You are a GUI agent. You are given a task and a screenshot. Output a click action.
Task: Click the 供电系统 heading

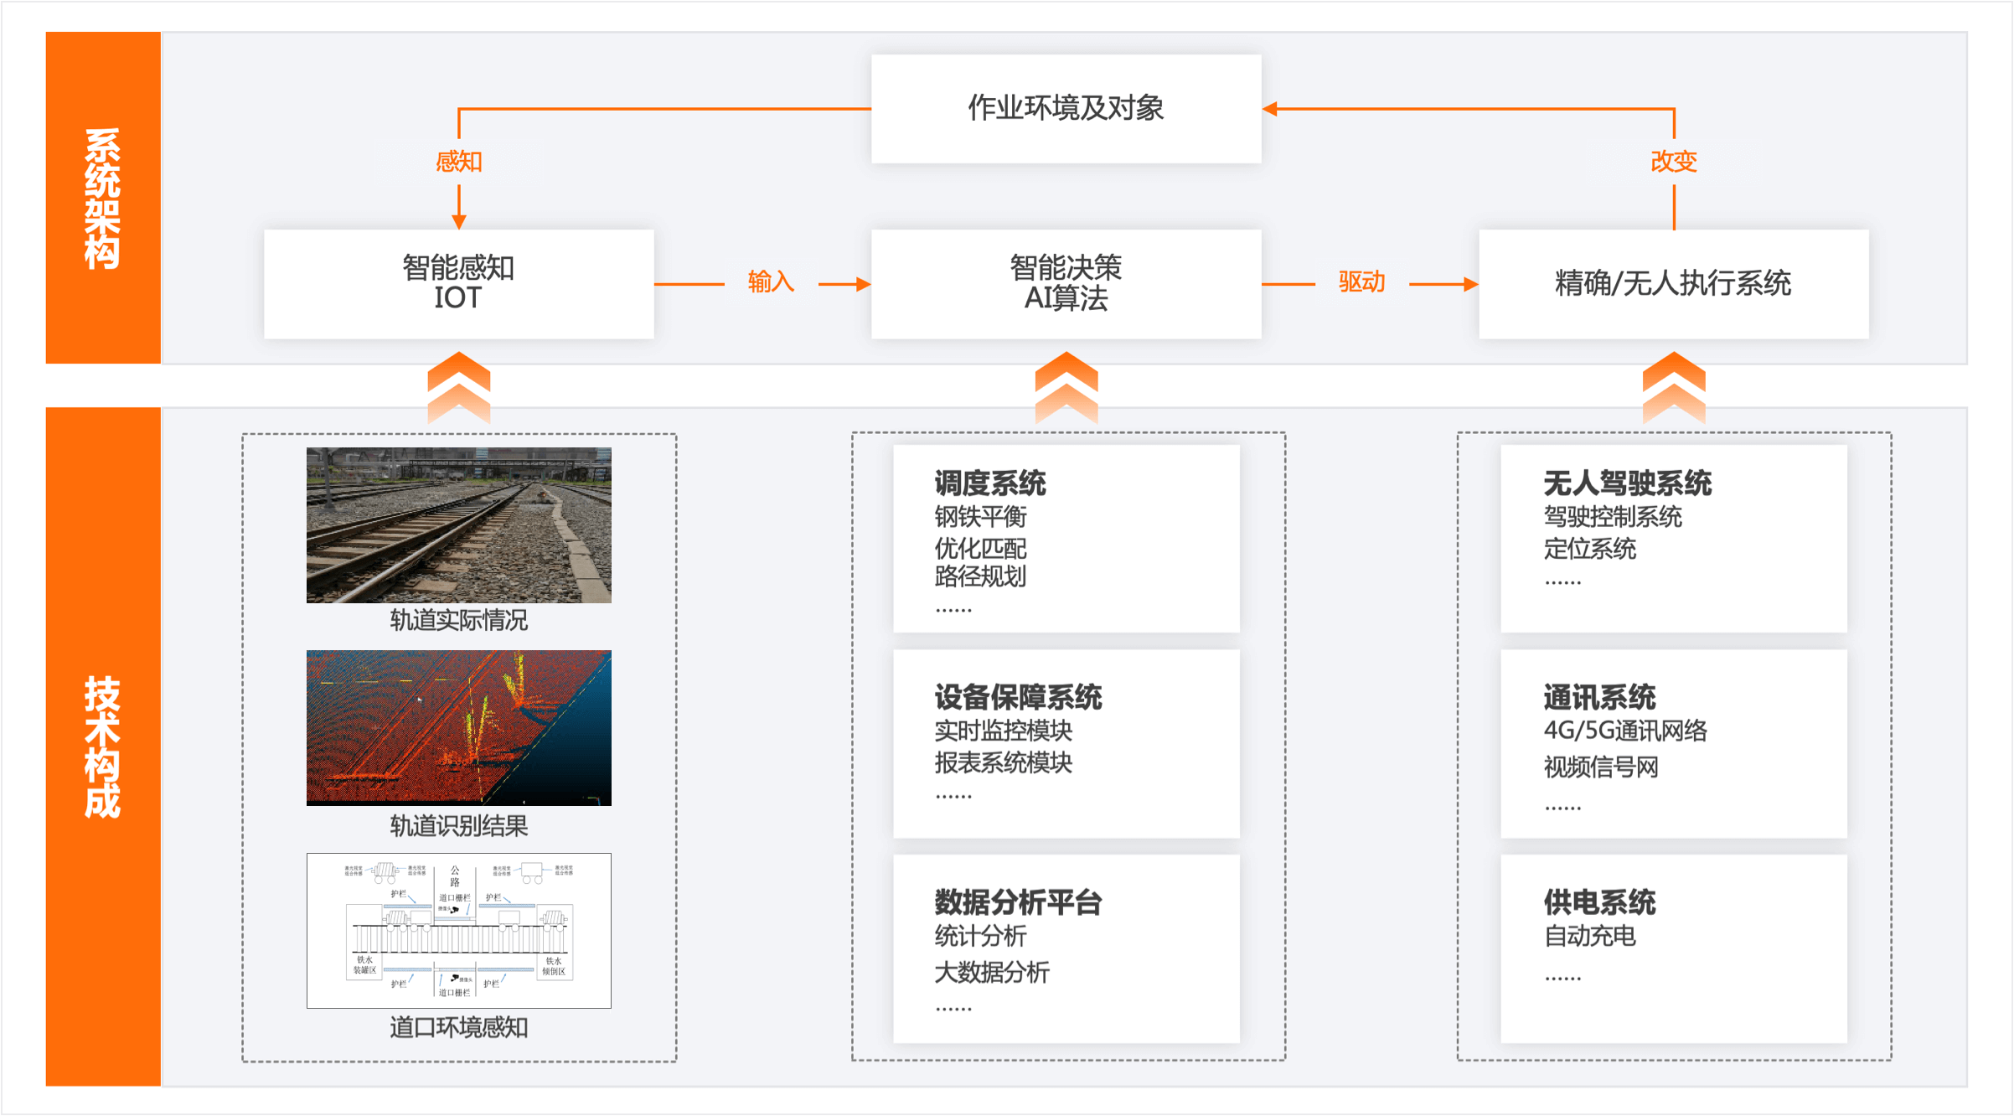click(x=1599, y=902)
